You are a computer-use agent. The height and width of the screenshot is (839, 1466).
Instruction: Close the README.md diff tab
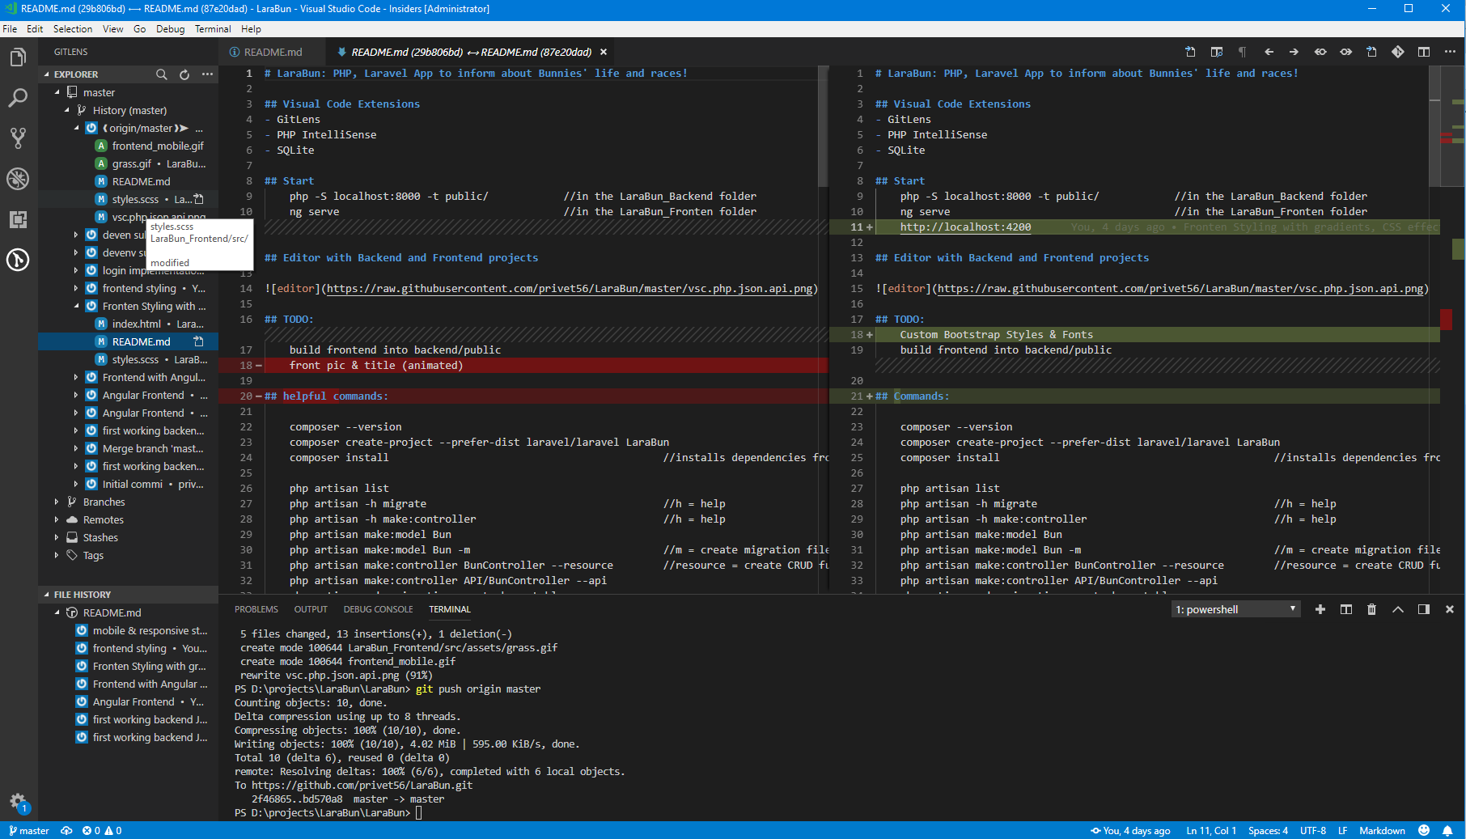pyautogui.click(x=604, y=52)
